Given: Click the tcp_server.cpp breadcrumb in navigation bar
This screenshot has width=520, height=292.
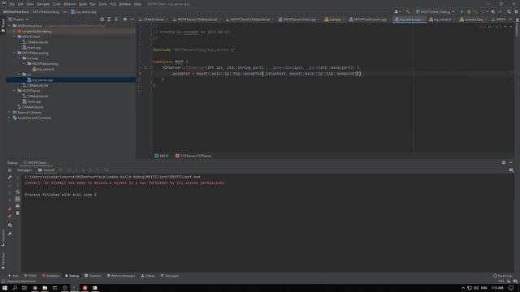Looking at the screenshot, I should coord(84,11).
